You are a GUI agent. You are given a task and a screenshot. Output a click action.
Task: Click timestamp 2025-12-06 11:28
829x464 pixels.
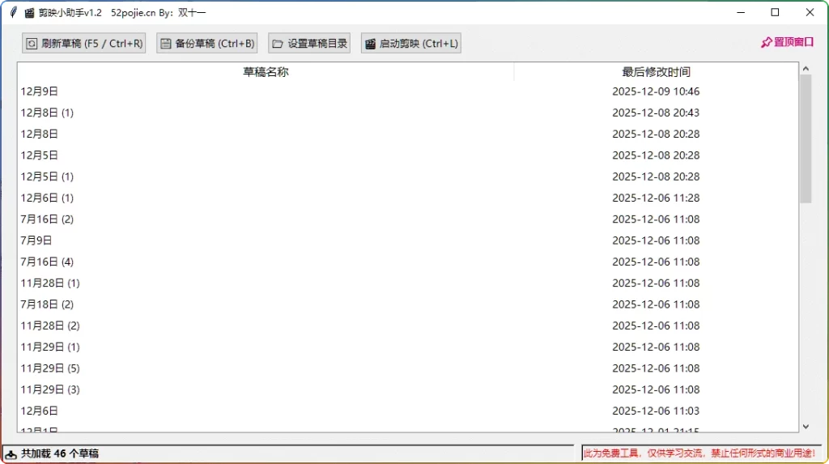tap(656, 198)
